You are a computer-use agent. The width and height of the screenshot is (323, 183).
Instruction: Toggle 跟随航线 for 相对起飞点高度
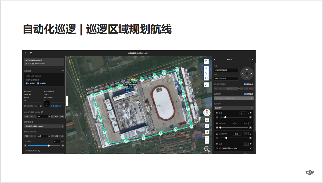[245, 84]
